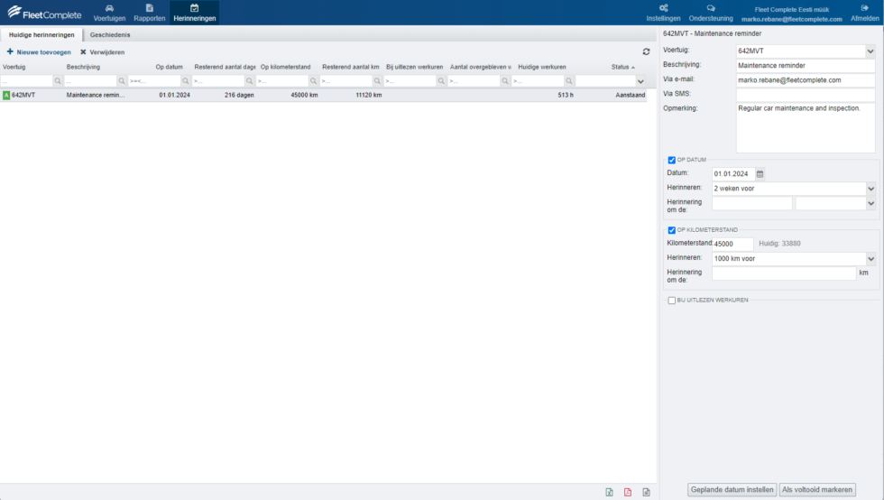
Task: Uncheck the OP DATUM checkbox
Action: [x=672, y=160]
